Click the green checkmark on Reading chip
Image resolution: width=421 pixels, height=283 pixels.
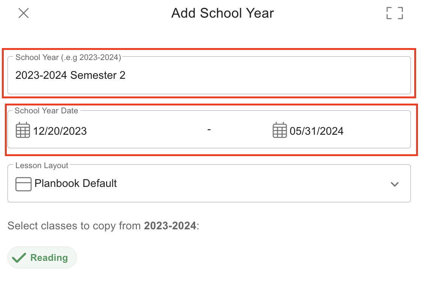click(19, 258)
